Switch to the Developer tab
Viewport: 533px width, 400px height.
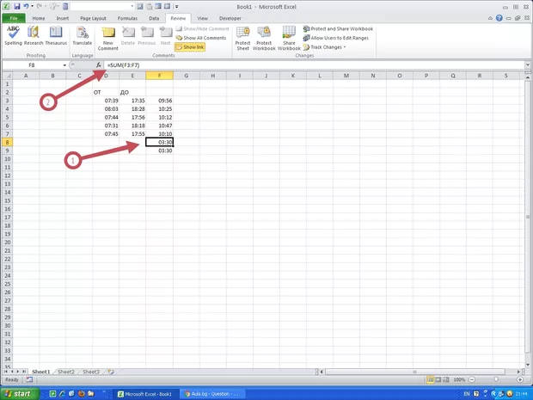(230, 18)
